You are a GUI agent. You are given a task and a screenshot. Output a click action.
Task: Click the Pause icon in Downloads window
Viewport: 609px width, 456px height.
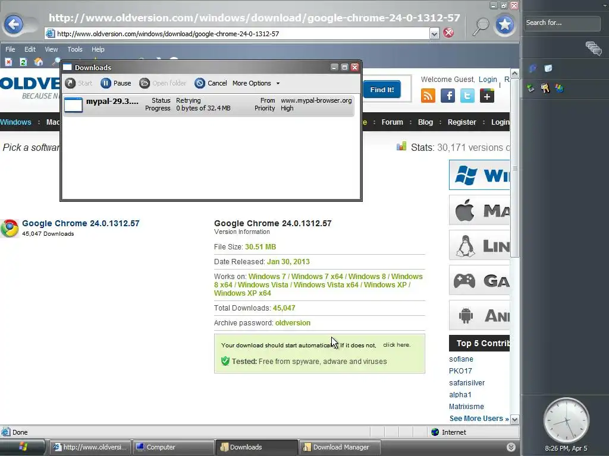click(106, 83)
